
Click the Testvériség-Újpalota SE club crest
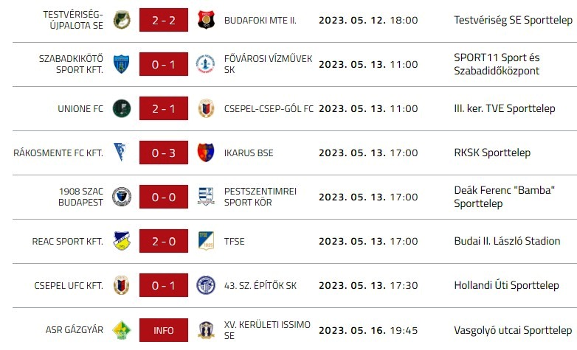coord(121,21)
